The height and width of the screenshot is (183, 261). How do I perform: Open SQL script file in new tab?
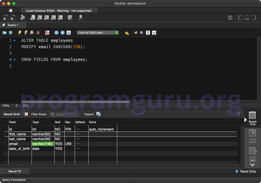13,18
